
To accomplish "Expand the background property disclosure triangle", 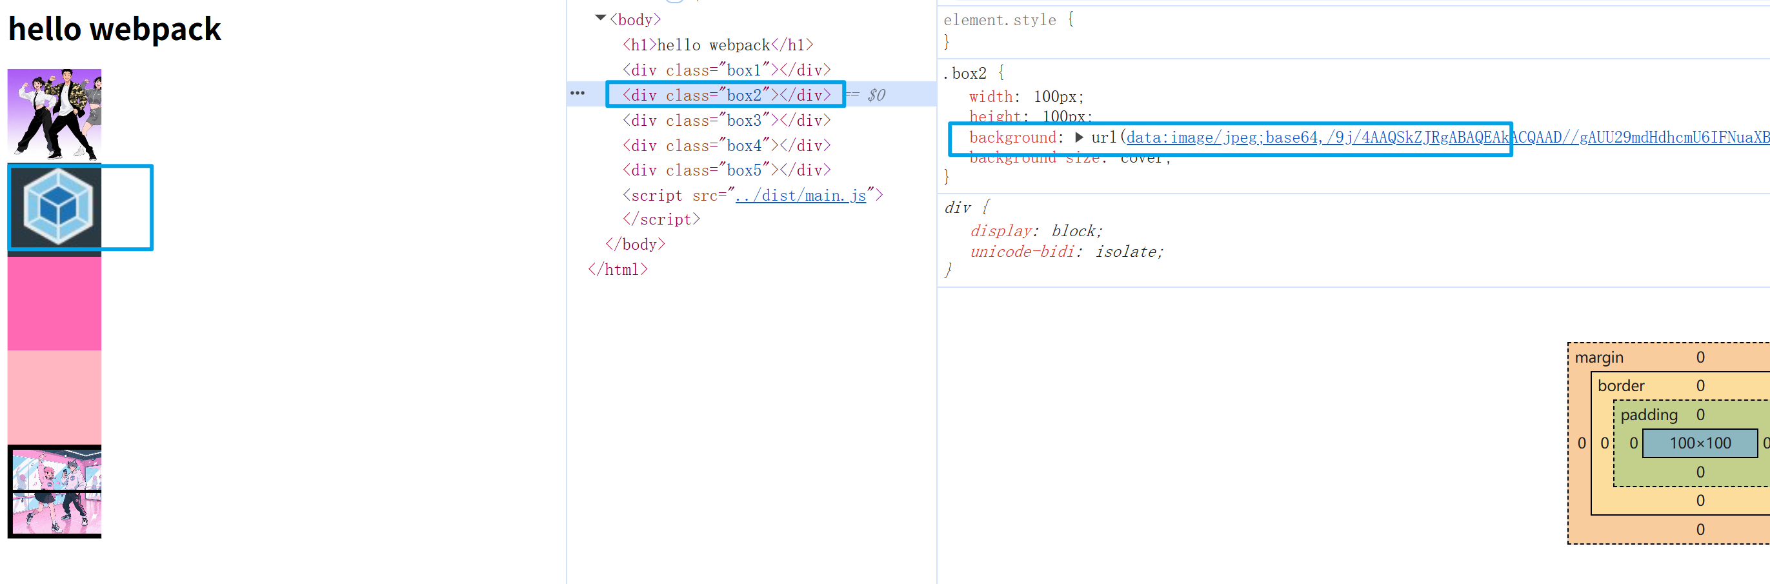I will click(1081, 137).
